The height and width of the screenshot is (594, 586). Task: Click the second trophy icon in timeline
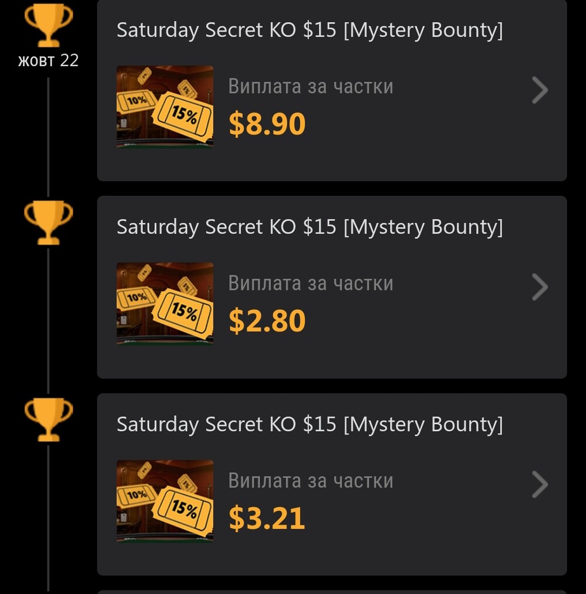(x=49, y=223)
